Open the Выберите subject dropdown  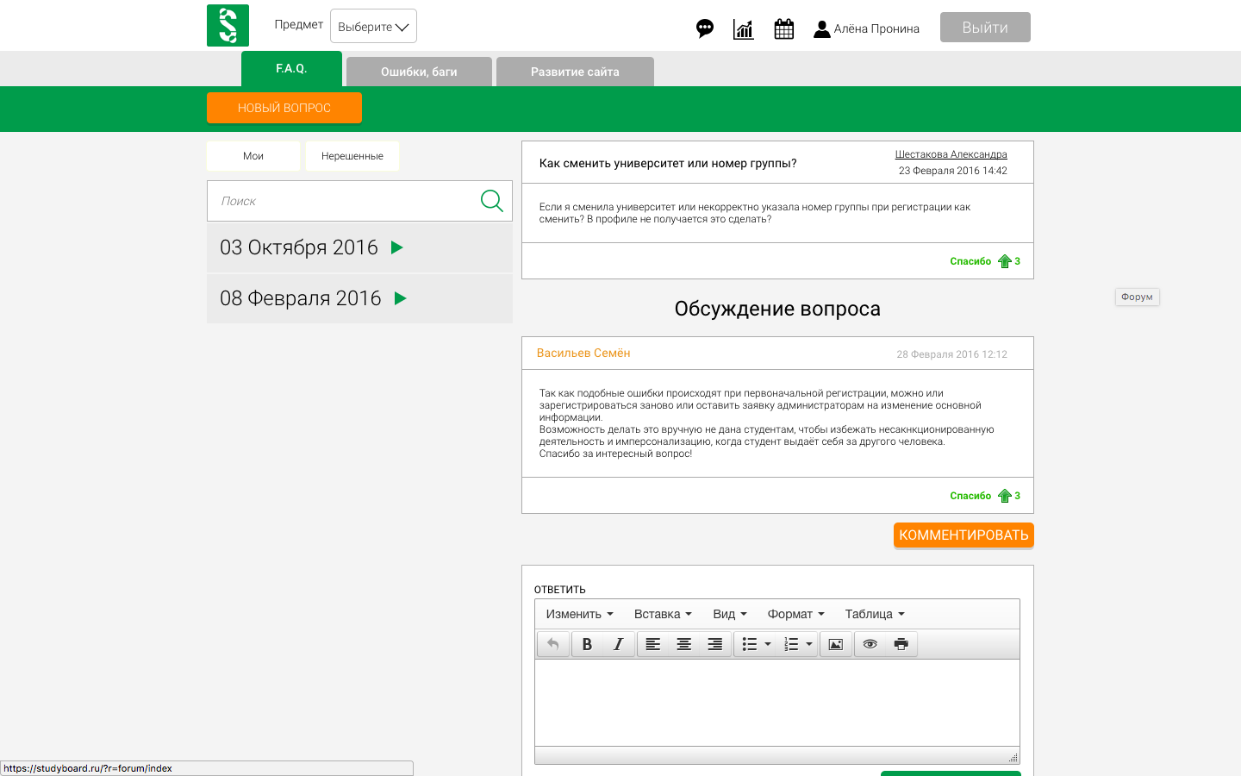[x=373, y=26]
